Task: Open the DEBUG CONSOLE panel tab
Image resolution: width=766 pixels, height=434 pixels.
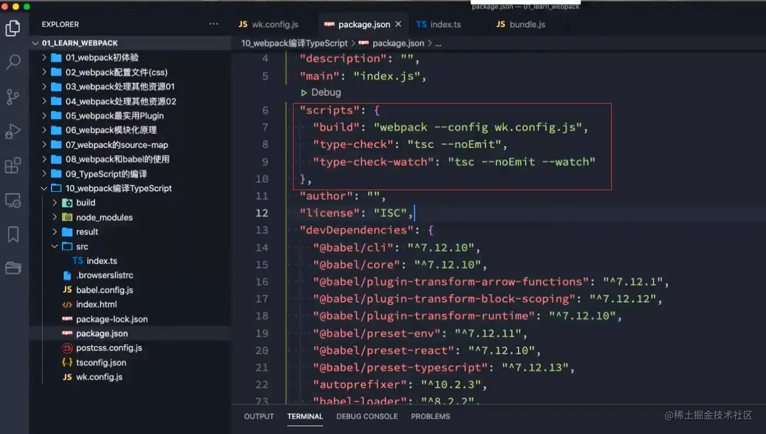Action: point(367,416)
